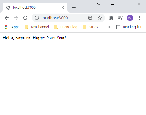
Task: Open the Apps grid shortcut
Action: (12, 27)
